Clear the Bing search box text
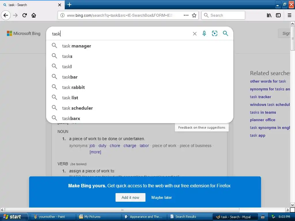This screenshot has height=221, width=295. 195,34
